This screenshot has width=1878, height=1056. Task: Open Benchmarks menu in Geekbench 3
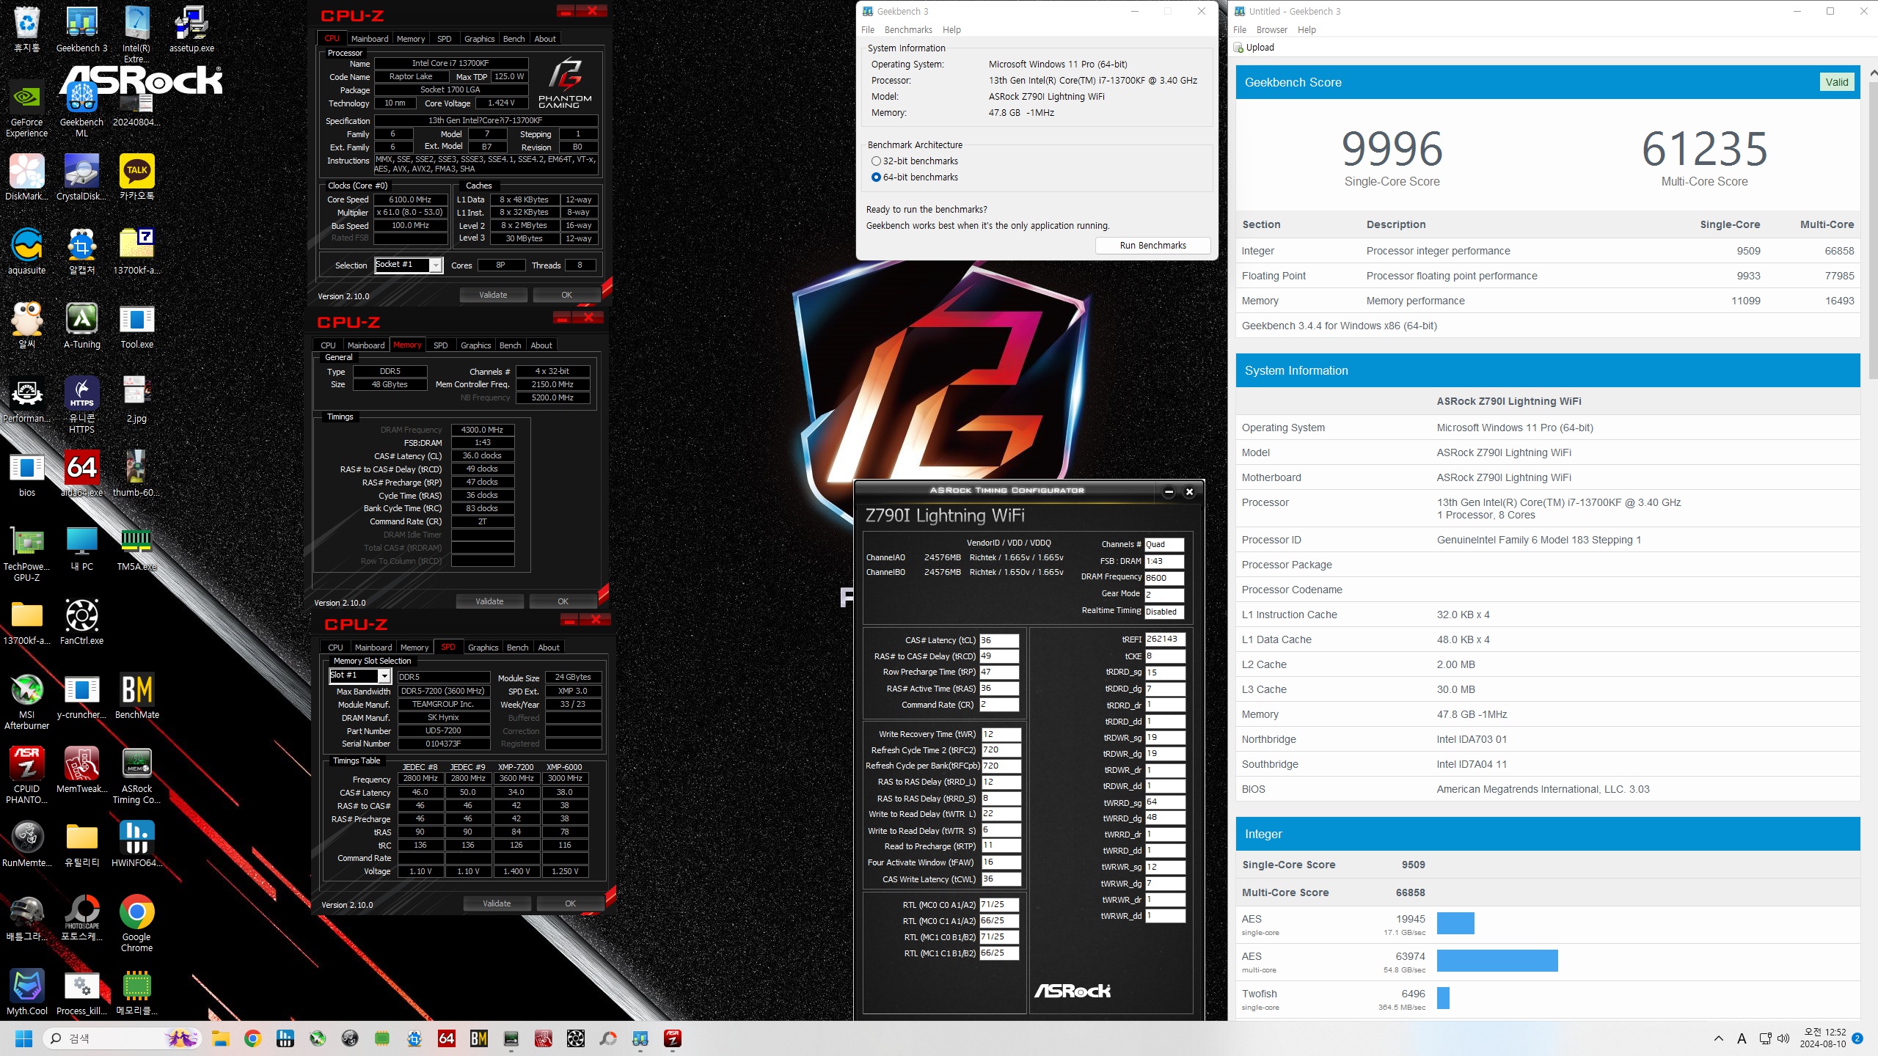point(908,30)
